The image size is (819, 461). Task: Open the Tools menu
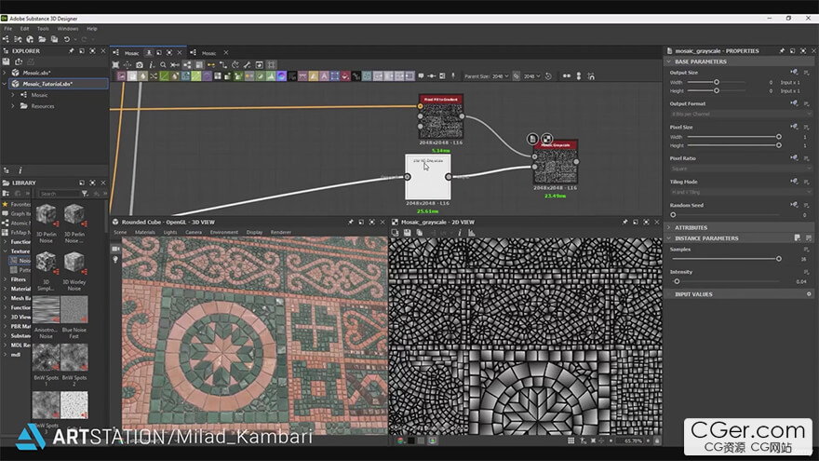coord(43,29)
